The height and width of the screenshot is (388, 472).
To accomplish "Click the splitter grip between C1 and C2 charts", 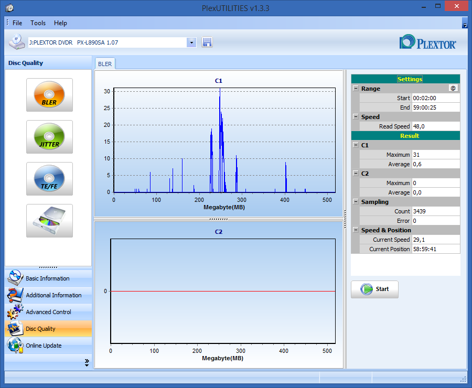I will tap(219, 219).
